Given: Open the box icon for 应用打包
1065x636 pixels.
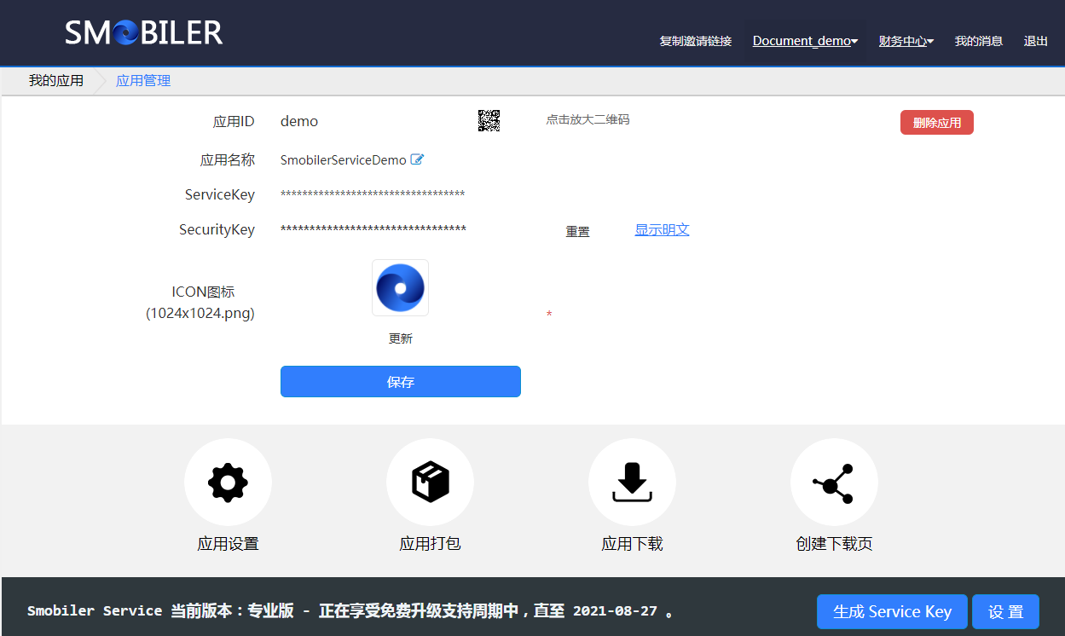Looking at the screenshot, I should pyautogui.click(x=430, y=483).
